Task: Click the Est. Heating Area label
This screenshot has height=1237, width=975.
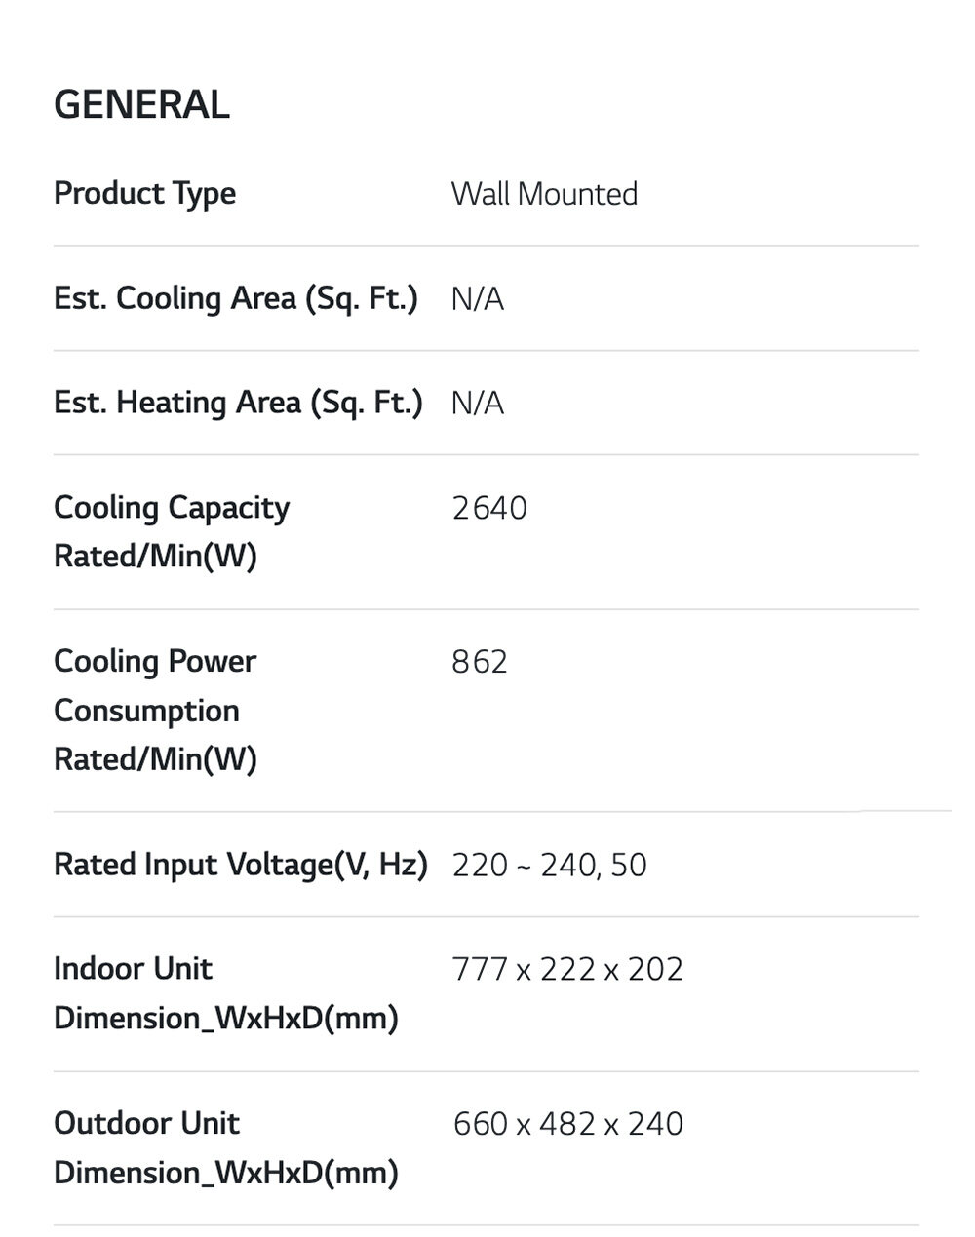Action: point(238,403)
